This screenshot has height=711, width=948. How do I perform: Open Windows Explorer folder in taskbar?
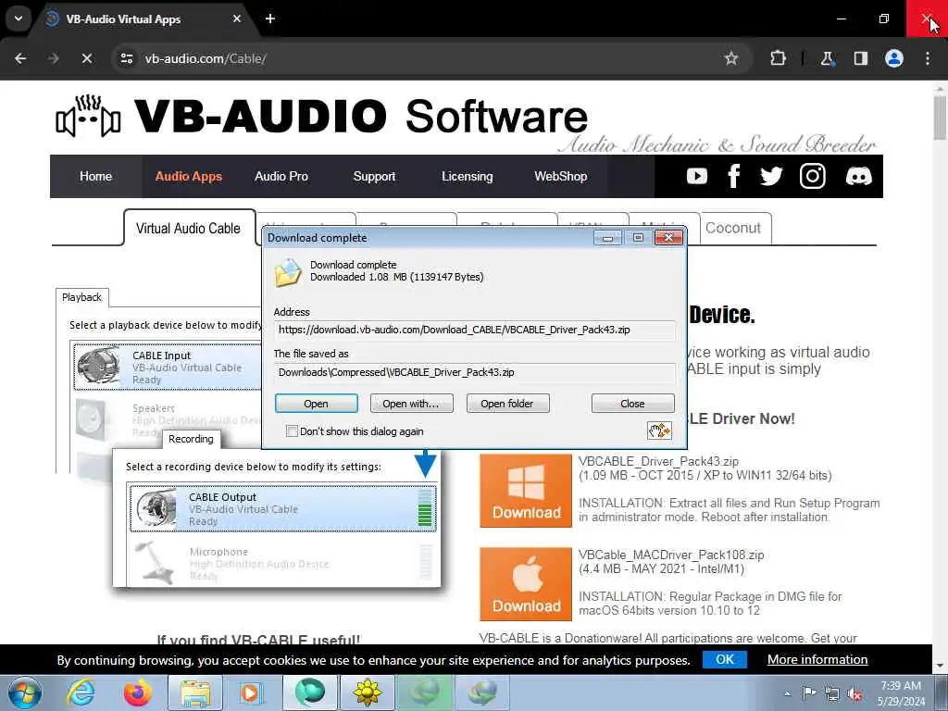click(196, 692)
